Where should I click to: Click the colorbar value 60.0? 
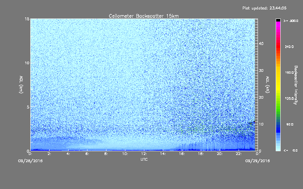pos(290,124)
